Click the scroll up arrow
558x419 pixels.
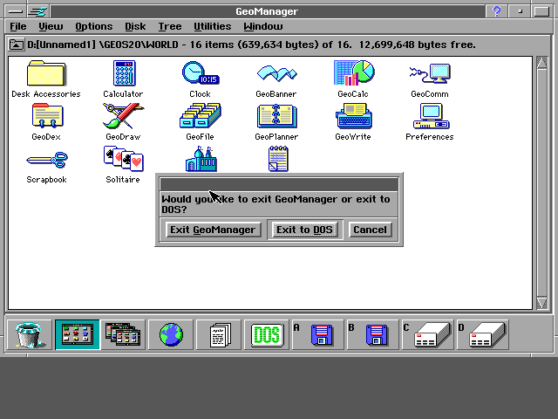click(541, 62)
